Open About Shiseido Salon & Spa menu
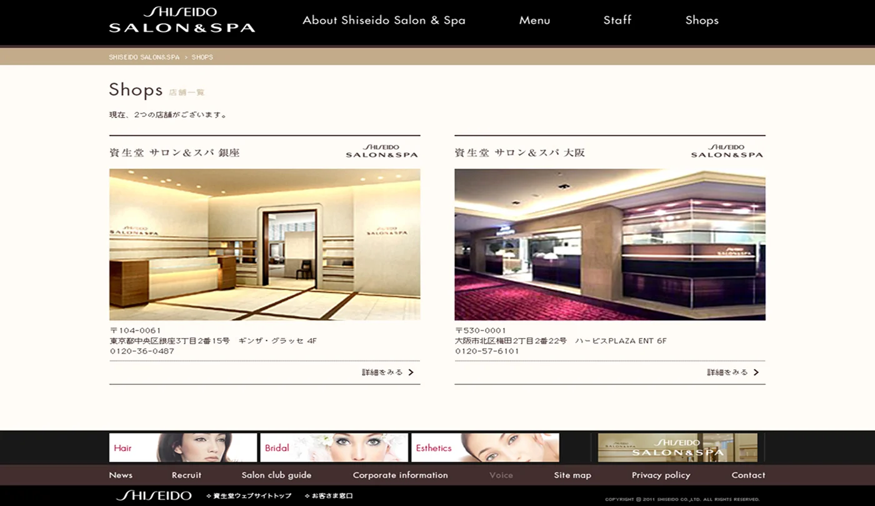875x506 pixels. point(384,20)
